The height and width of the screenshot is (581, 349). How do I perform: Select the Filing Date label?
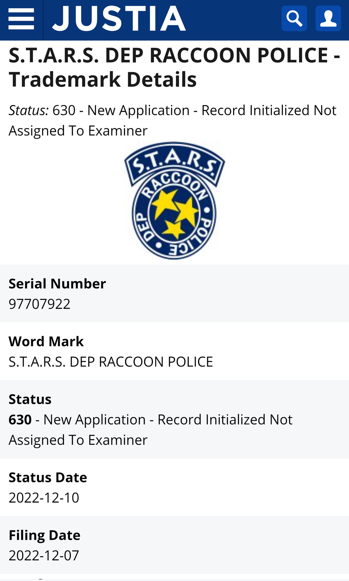[44, 535]
